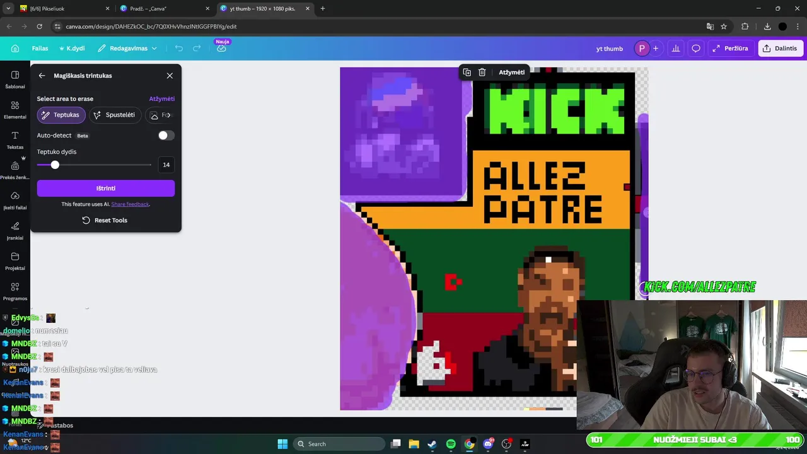This screenshot has width=807, height=454.
Task: Click the translate page icon
Action: [710, 26]
